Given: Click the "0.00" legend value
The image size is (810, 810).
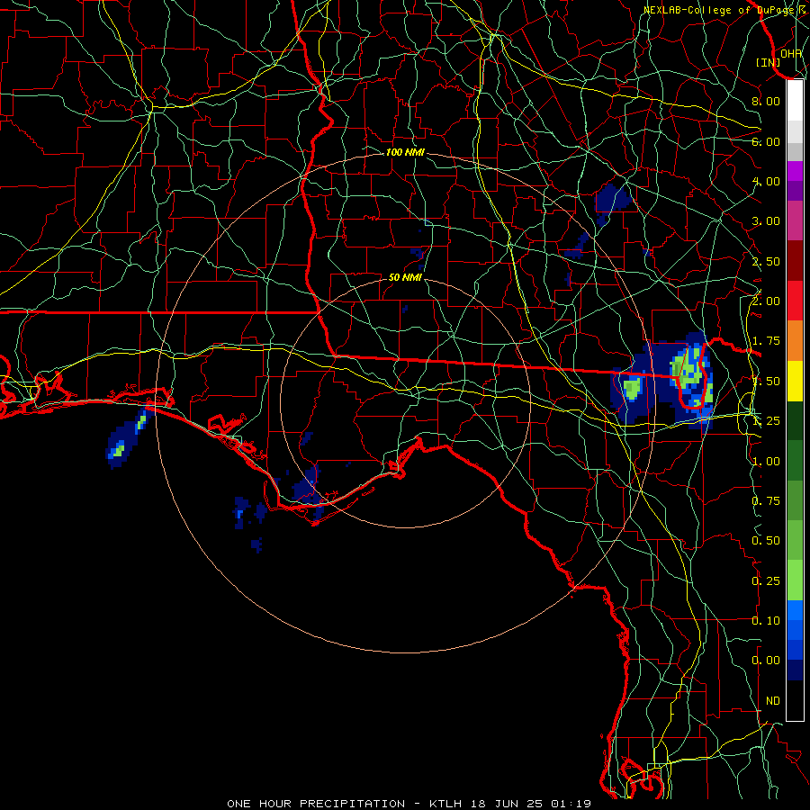Looking at the screenshot, I should 766,661.
